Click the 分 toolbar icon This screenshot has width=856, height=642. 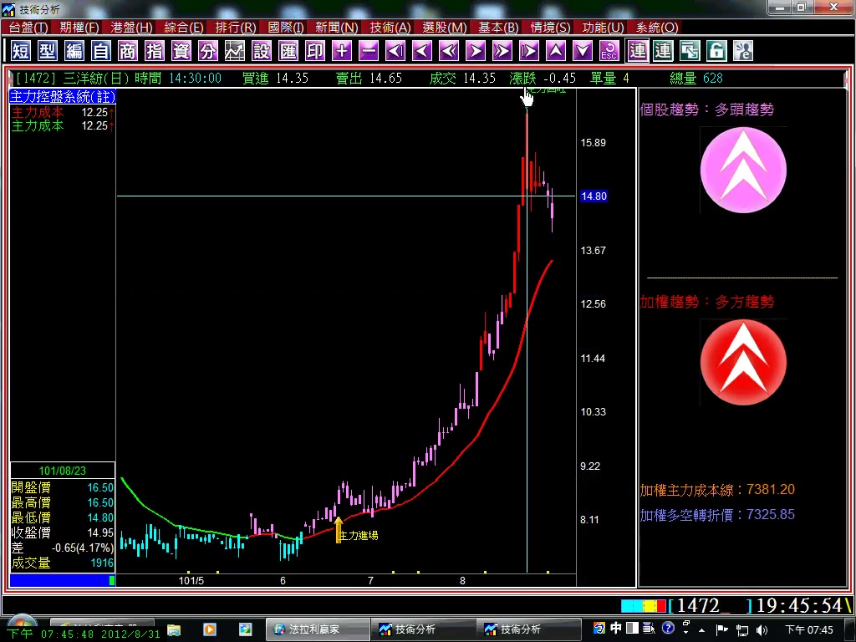pyautogui.click(x=208, y=51)
